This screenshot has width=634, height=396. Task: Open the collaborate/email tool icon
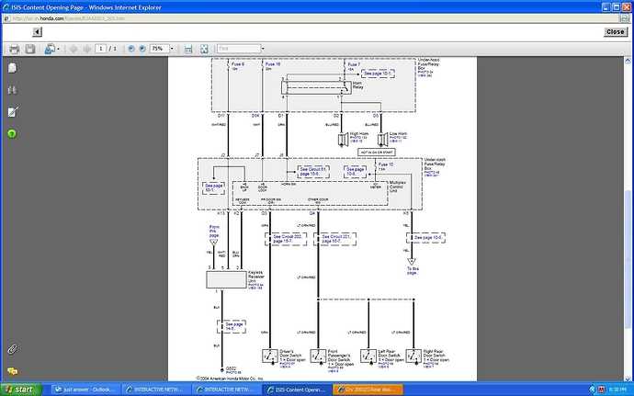(50, 49)
